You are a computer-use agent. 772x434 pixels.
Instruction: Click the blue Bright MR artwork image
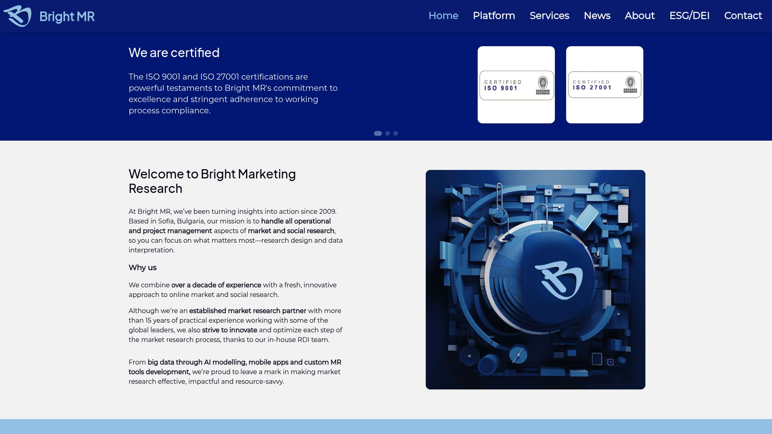point(536,280)
